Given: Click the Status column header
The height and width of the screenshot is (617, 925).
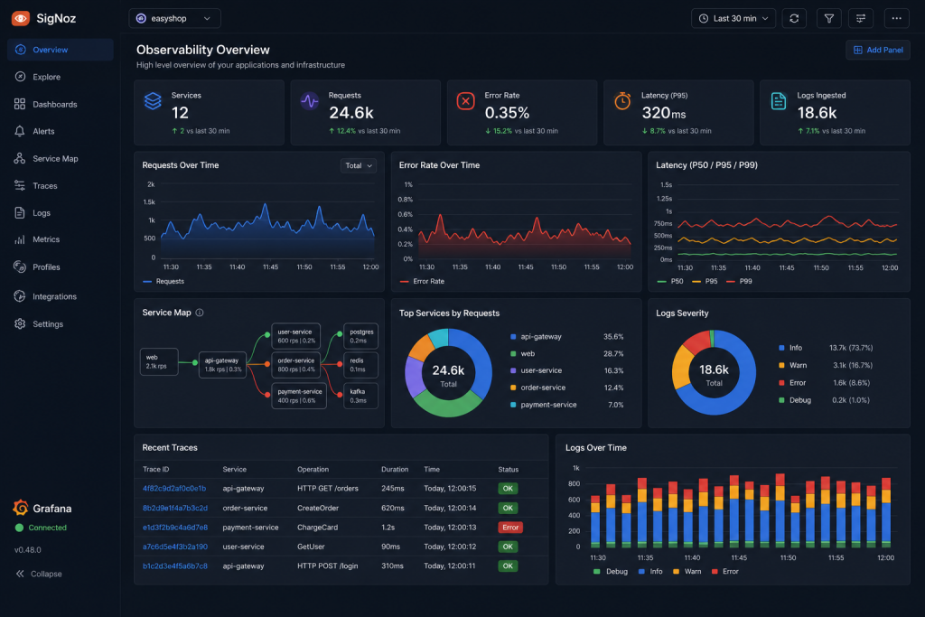Looking at the screenshot, I should [508, 470].
